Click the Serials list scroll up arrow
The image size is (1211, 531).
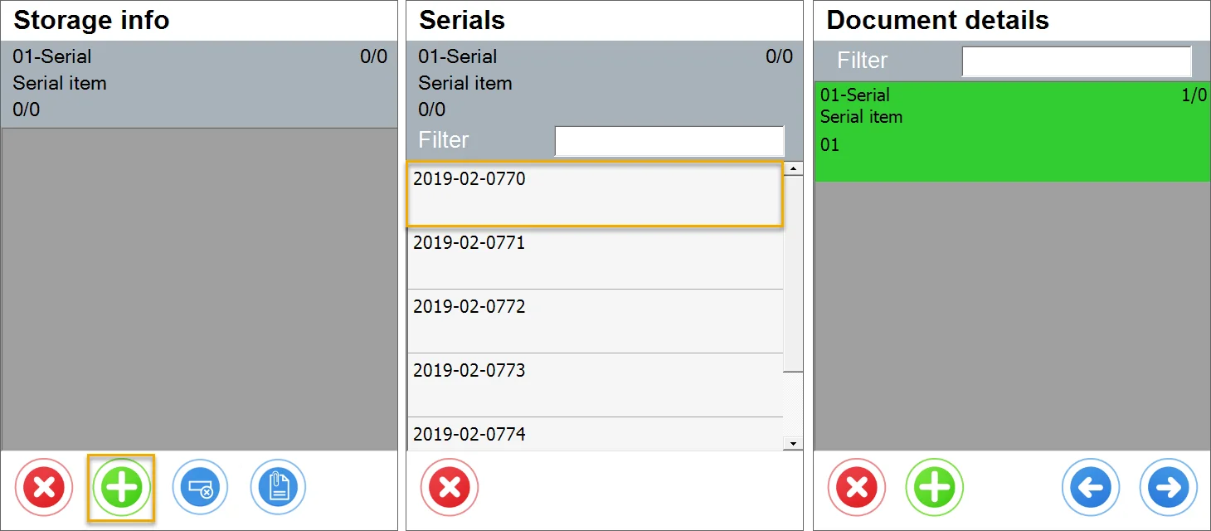(794, 168)
